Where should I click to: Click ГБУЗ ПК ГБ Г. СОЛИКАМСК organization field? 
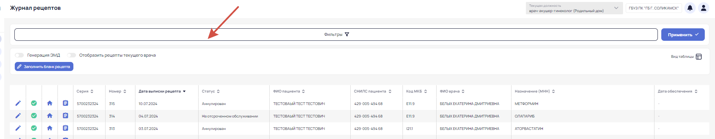point(654,8)
